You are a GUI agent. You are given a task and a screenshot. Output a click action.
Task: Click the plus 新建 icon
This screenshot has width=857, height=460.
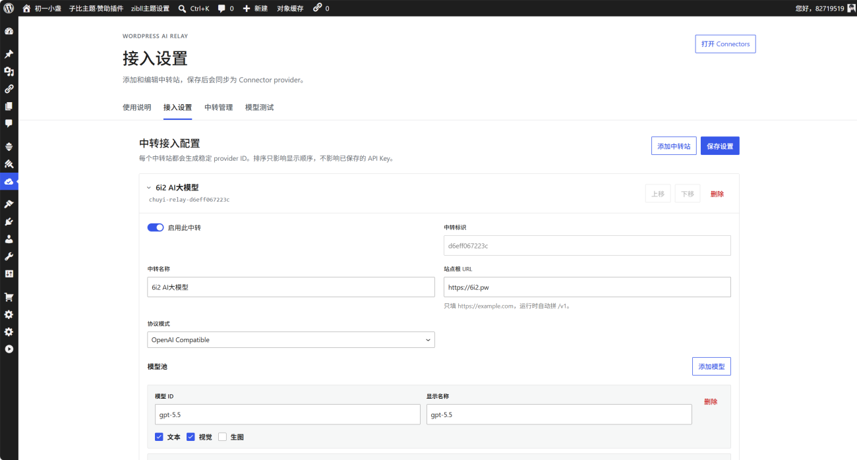point(247,9)
